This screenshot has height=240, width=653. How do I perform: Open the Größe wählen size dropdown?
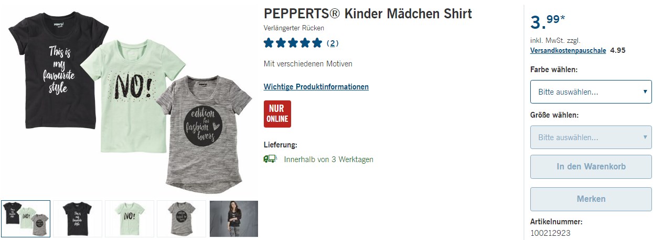(x=591, y=138)
